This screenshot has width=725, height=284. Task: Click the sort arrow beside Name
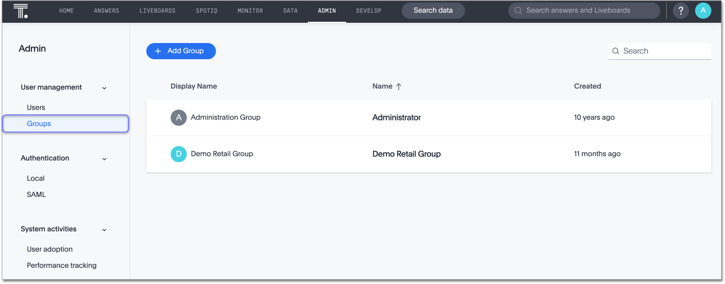[398, 87]
